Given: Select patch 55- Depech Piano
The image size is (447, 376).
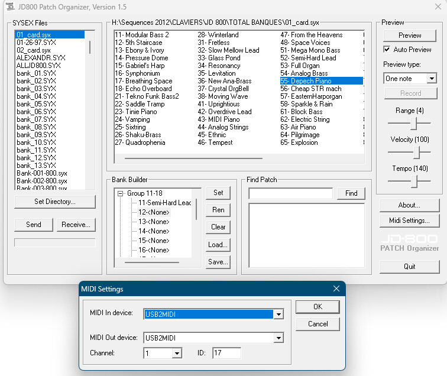Looking at the screenshot, I should [x=321, y=81].
